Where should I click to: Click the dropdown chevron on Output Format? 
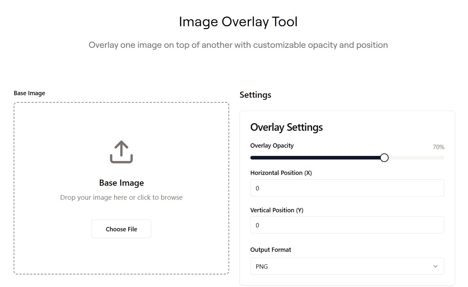435,266
